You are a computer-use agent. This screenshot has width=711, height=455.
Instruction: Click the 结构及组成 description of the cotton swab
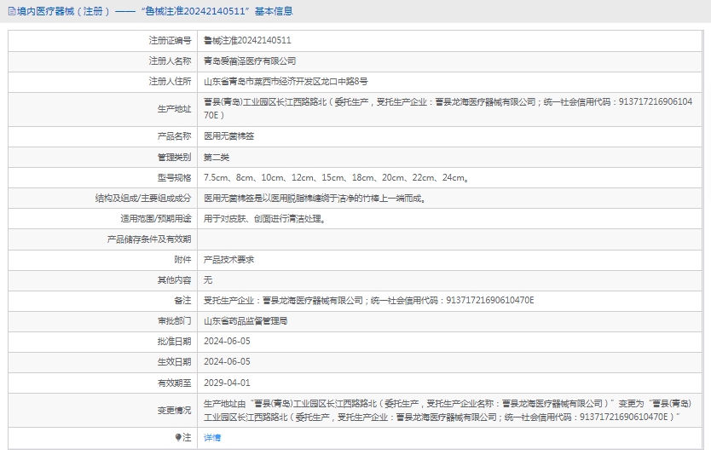pyautogui.click(x=315, y=198)
